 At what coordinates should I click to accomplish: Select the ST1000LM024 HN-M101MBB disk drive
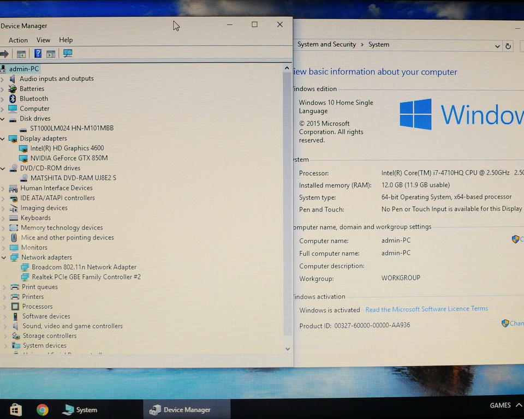[72, 128]
